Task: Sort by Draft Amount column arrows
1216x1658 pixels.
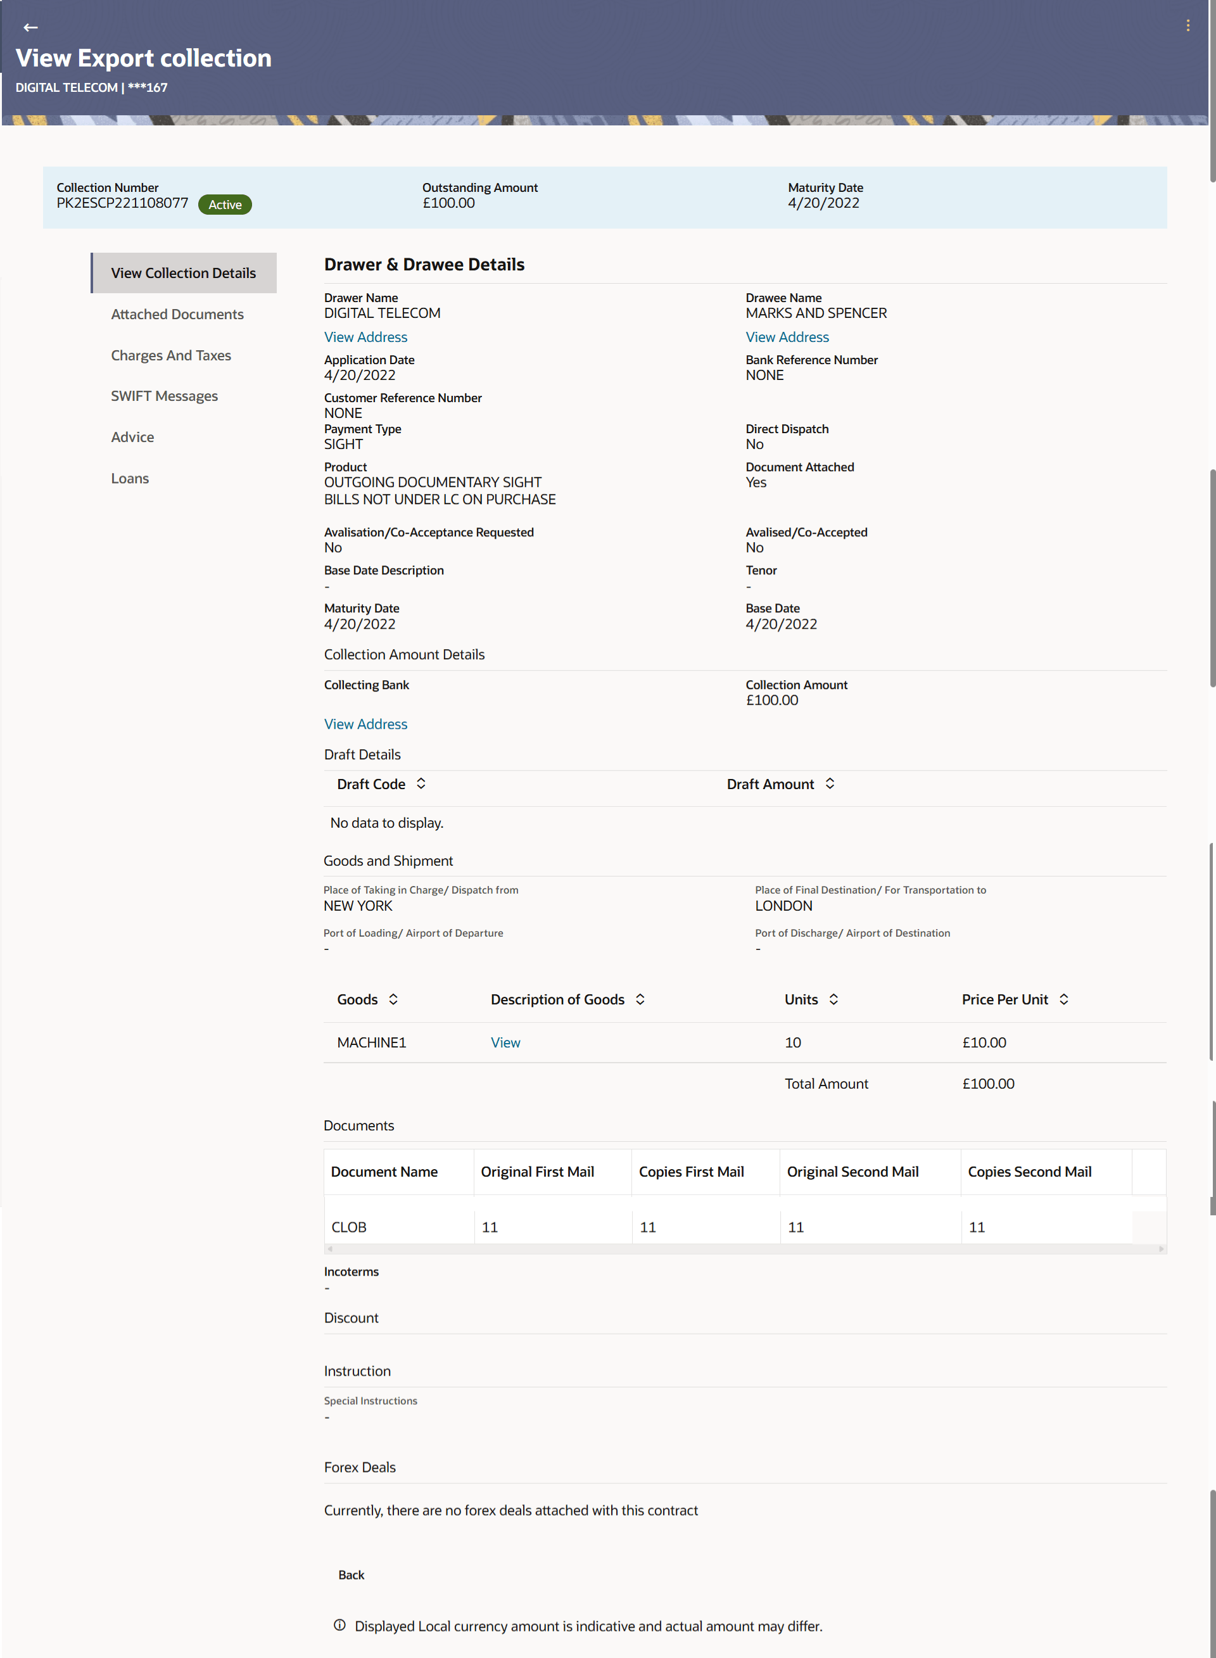Action: pyautogui.click(x=830, y=784)
